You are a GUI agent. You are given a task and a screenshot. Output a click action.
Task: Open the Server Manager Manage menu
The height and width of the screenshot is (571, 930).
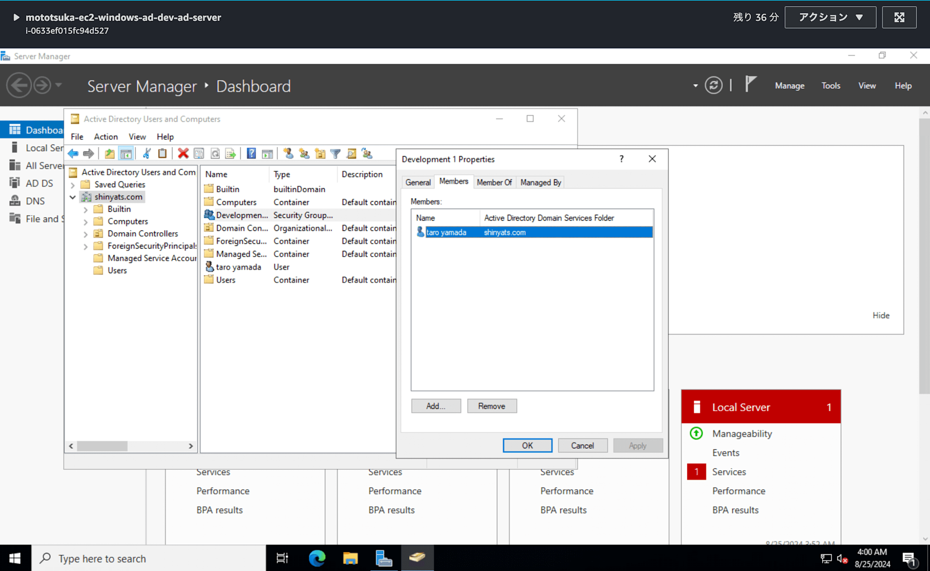click(x=790, y=85)
